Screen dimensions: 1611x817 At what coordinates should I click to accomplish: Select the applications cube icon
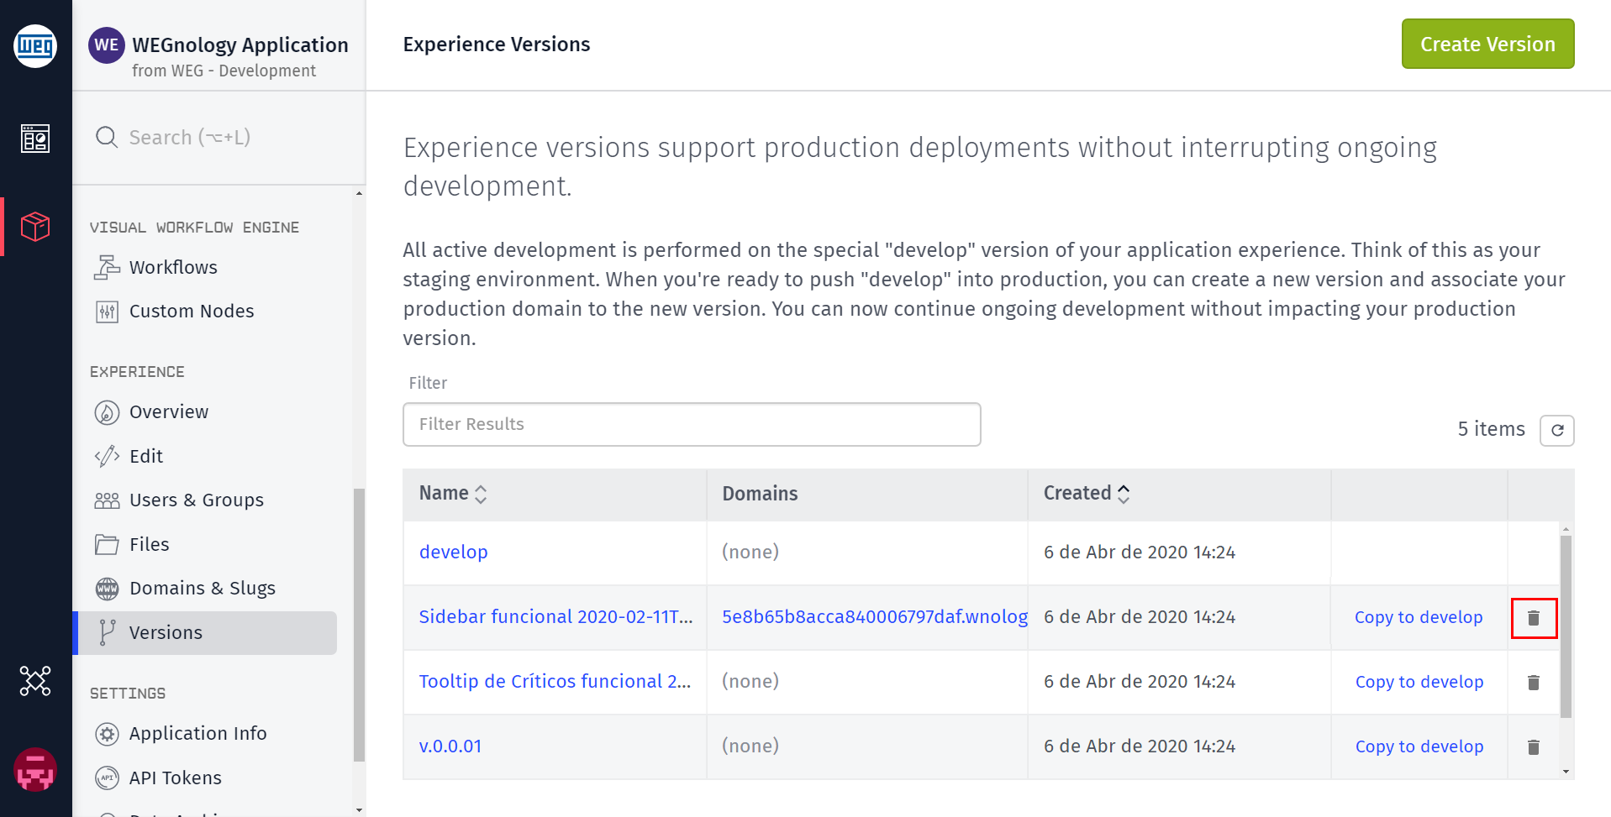pyautogui.click(x=35, y=227)
